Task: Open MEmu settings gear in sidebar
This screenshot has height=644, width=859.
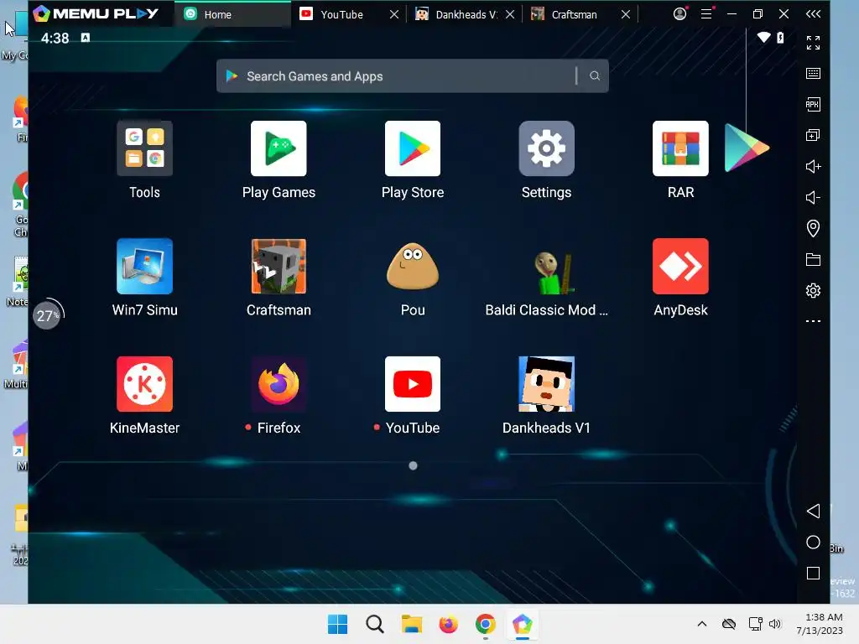Action: coord(813,290)
